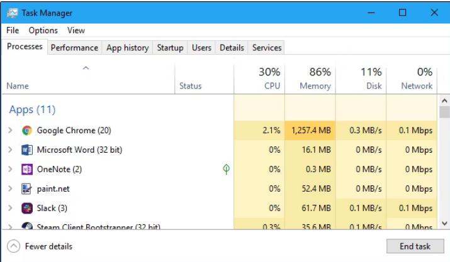Maximize the Task Manager window
This screenshot has height=262, width=450.
click(402, 13)
